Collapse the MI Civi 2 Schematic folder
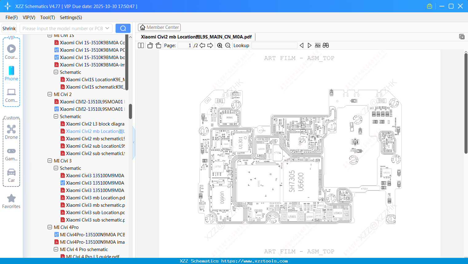 [x=56, y=116]
